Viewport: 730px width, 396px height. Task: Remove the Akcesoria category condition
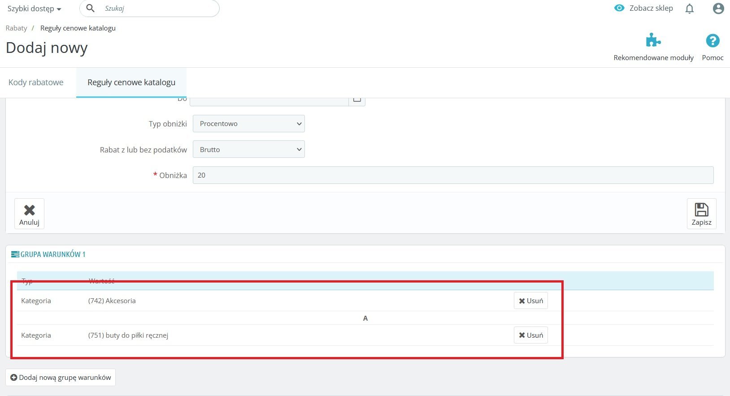(x=531, y=301)
